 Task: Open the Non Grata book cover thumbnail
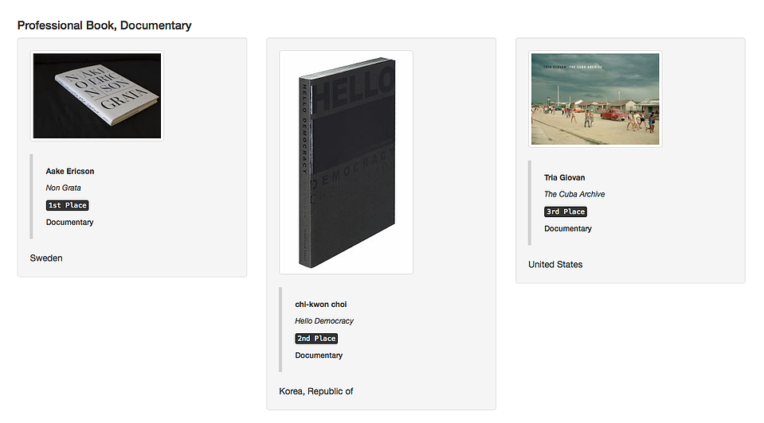coord(97,95)
